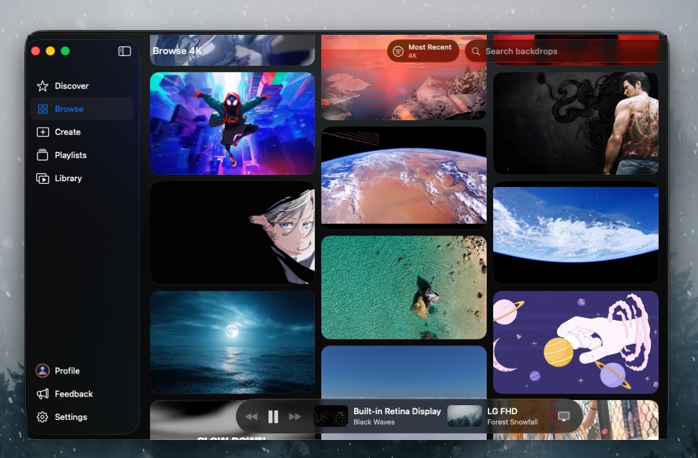Focus the Search backdrops field
Viewport: 698px width, 458px height.
click(566, 51)
